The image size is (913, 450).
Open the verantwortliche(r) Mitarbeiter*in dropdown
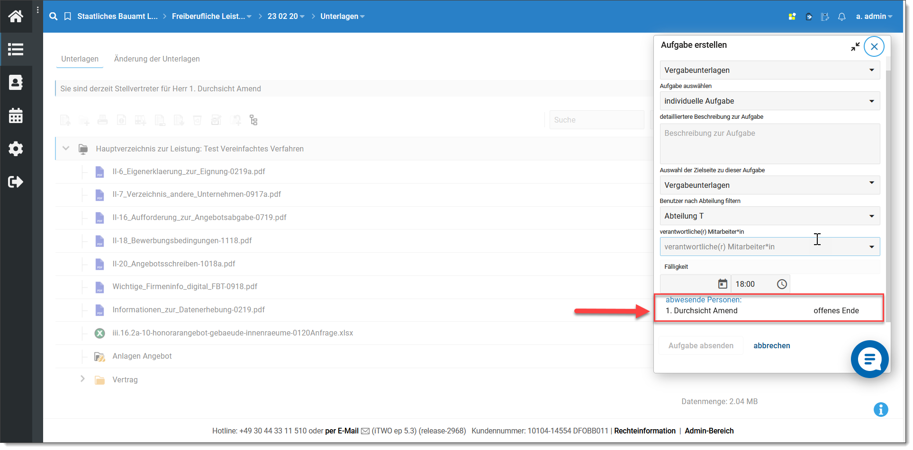point(770,247)
